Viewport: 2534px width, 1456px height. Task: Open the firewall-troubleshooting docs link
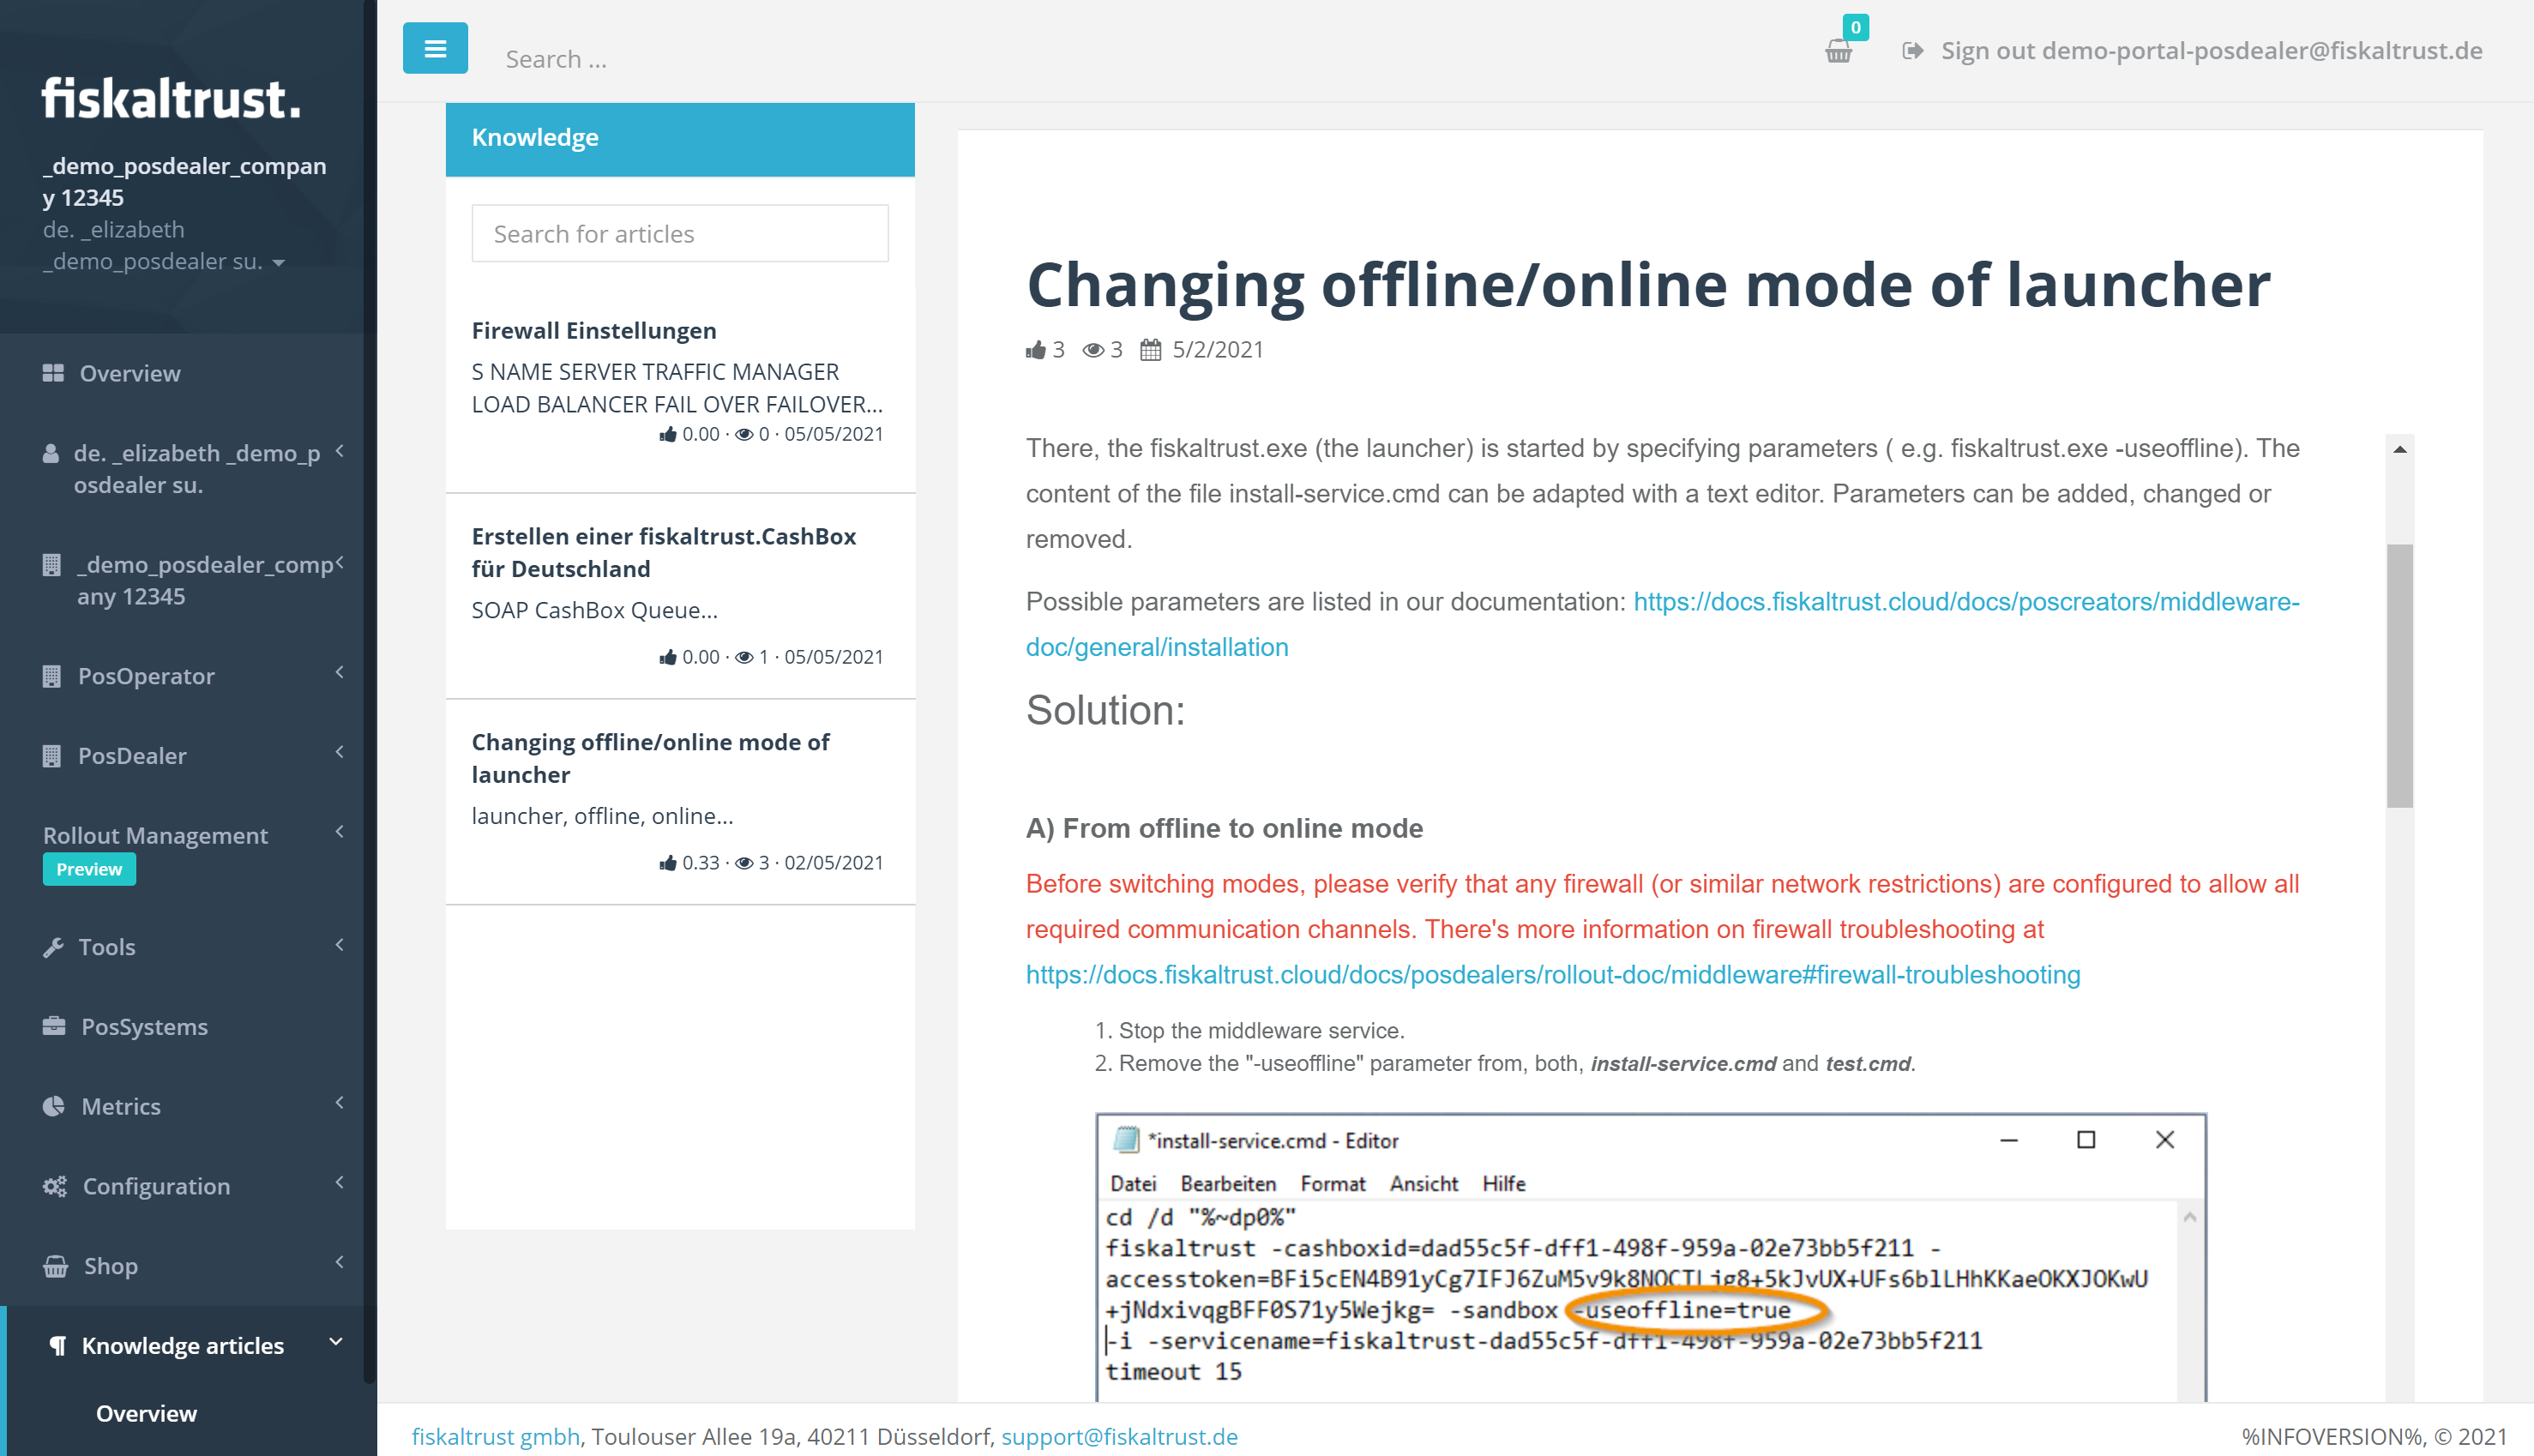pyautogui.click(x=1553, y=974)
